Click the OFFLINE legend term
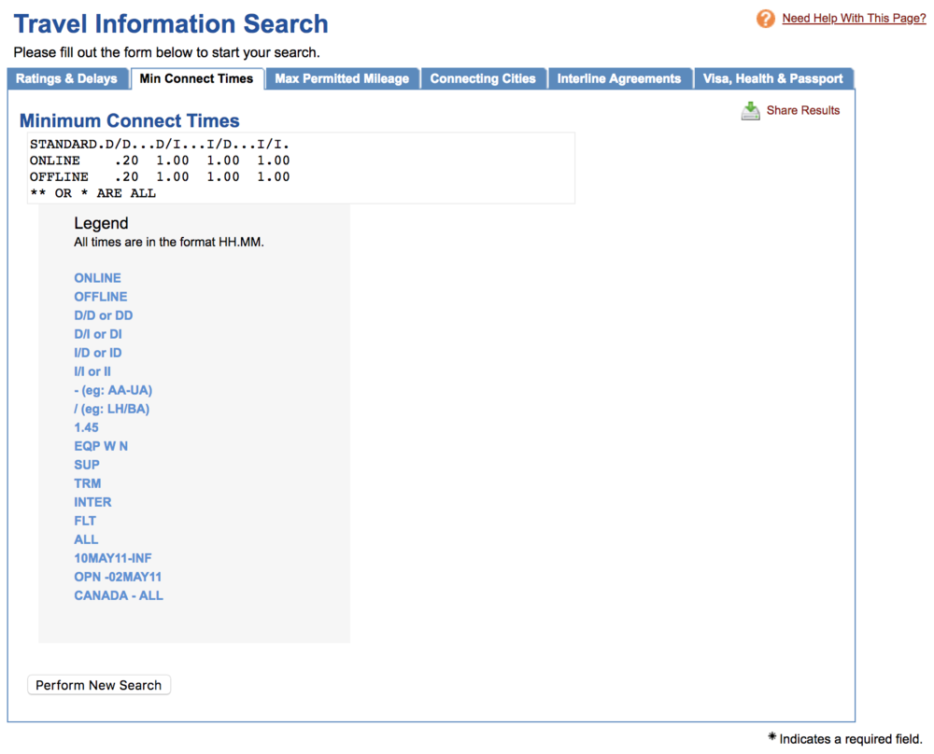The width and height of the screenshot is (934, 754). pyautogui.click(x=100, y=297)
